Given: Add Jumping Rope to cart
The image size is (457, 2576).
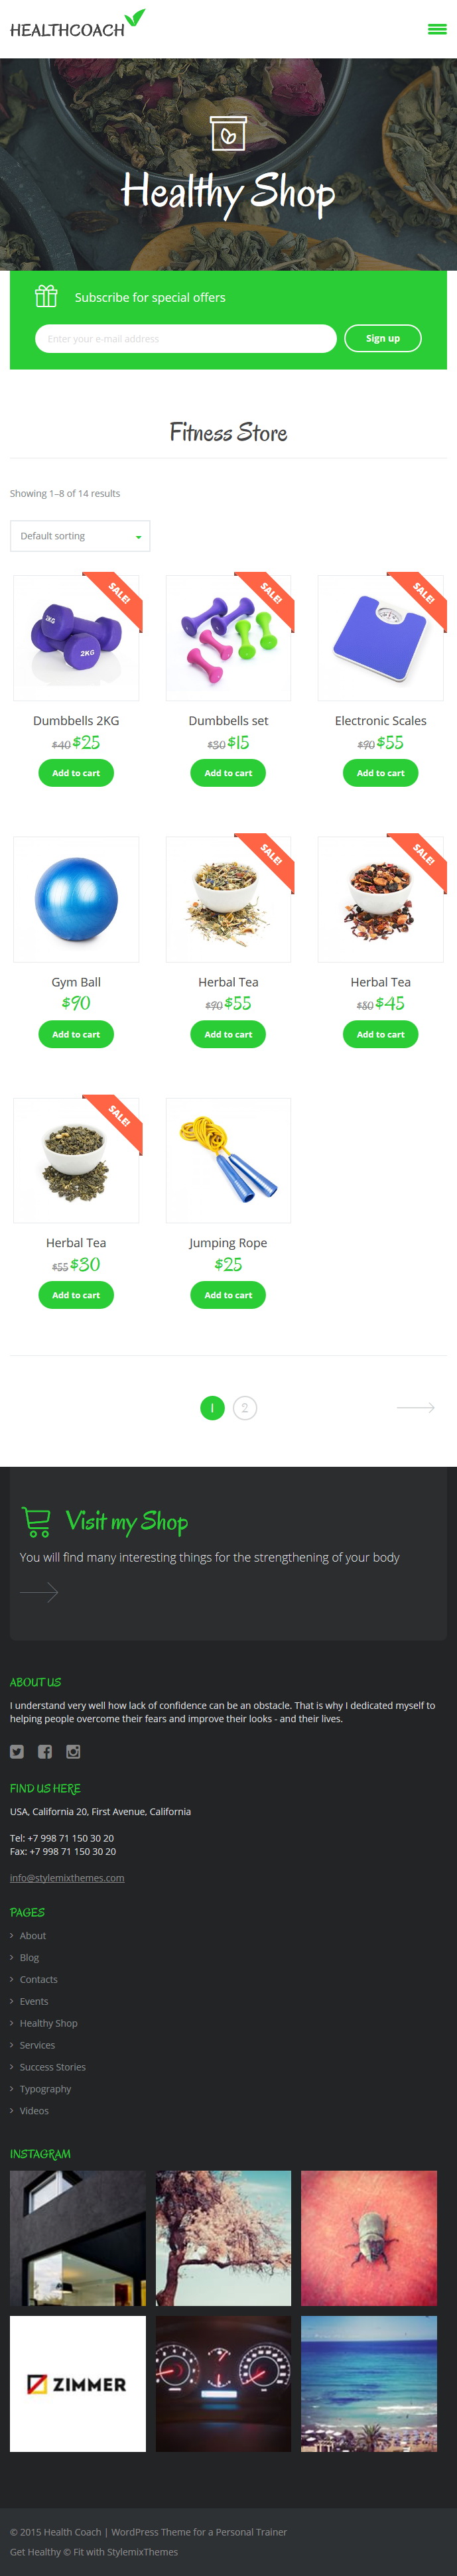Looking at the screenshot, I should point(228,1295).
